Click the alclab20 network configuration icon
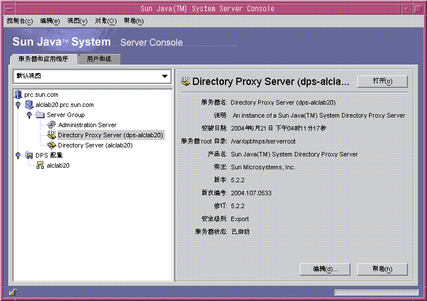427x301 pixels. 41,165
